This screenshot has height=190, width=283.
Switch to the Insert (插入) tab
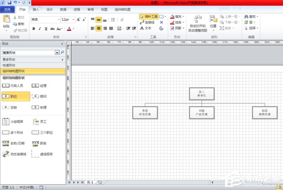[36, 10]
